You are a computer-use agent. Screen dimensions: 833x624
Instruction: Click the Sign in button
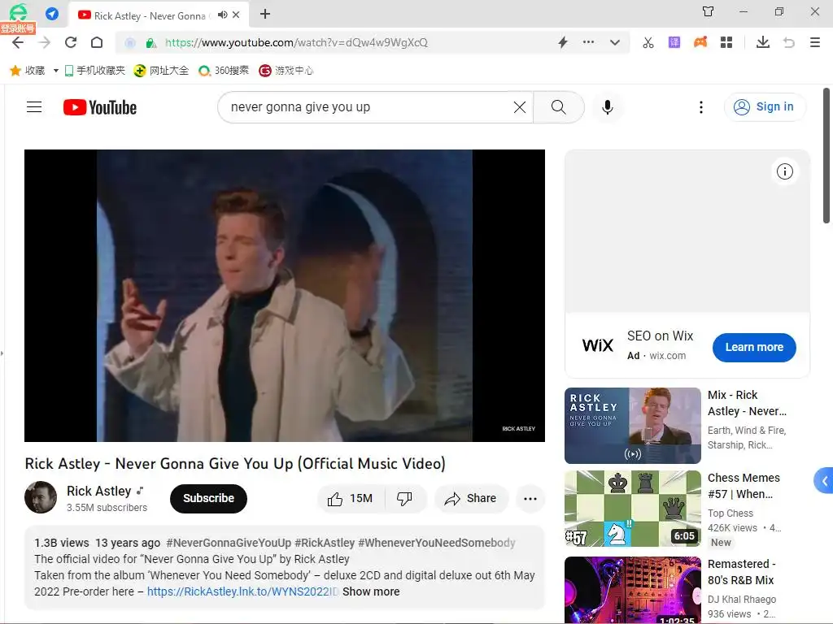coord(765,107)
